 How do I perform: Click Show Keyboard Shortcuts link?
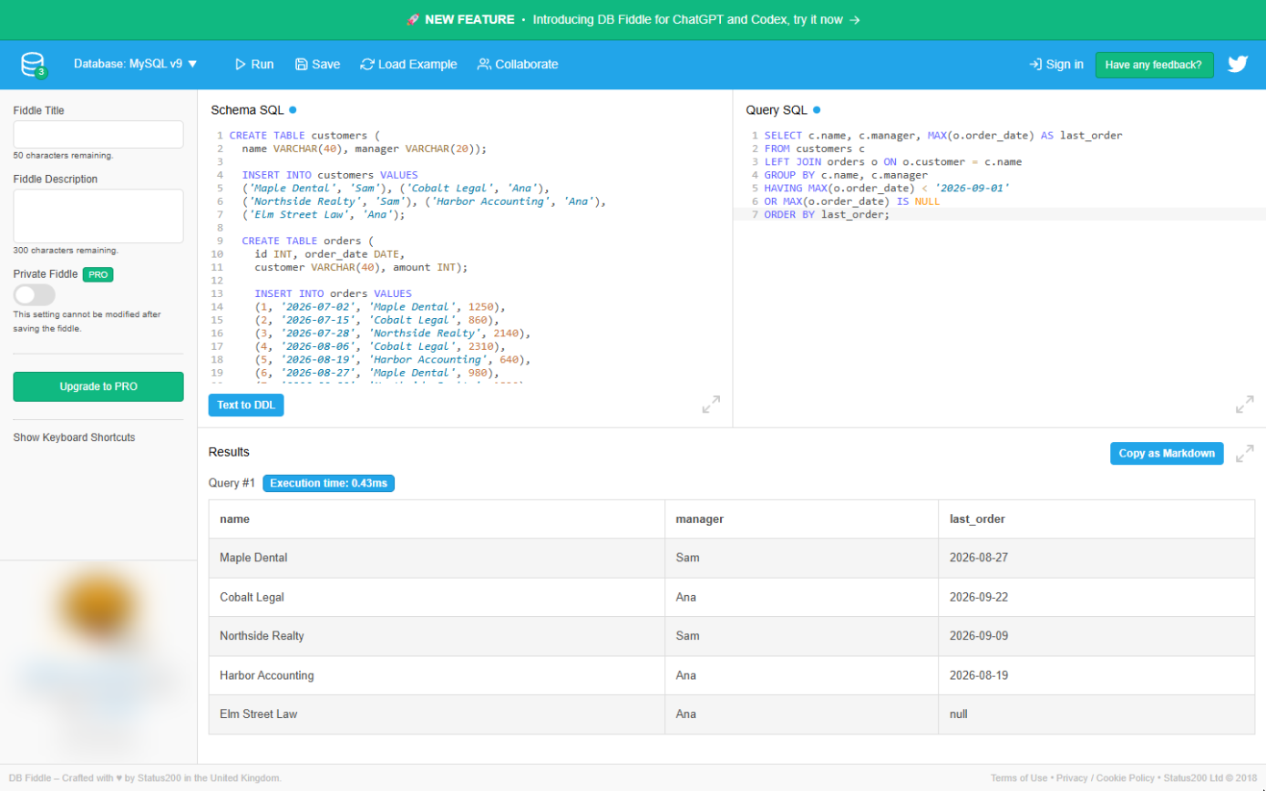[74, 437]
